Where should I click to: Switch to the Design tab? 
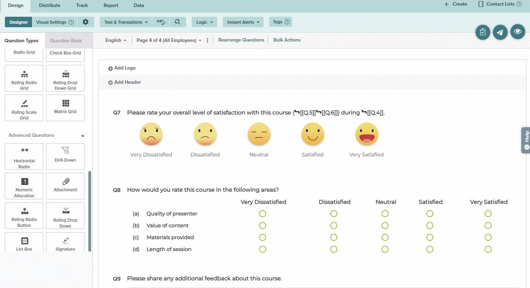point(15,6)
